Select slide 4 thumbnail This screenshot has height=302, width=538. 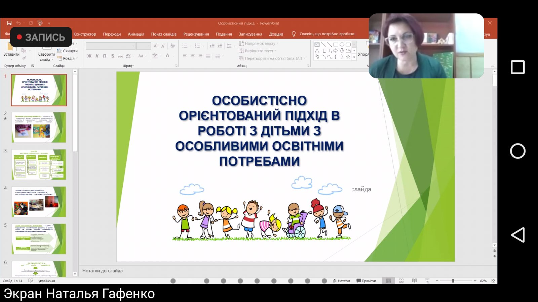[39, 202]
